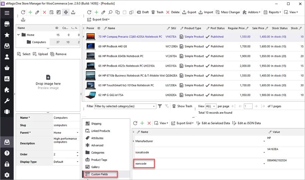The height and width of the screenshot is (180, 305).
Task: Delete category using red X icon
Action: click(44, 12)
